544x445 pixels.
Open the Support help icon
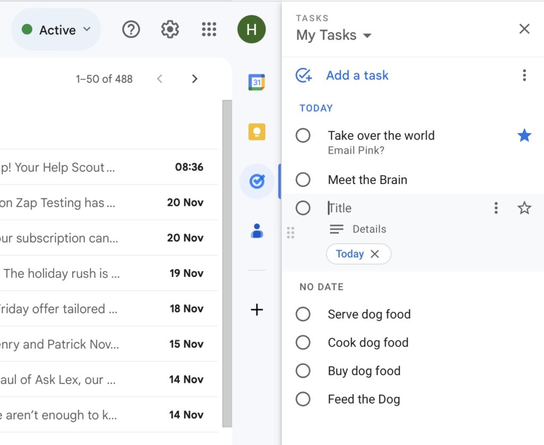click(x=131, y=30)
